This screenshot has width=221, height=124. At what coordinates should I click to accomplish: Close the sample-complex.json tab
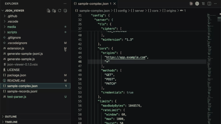(114, 4)
